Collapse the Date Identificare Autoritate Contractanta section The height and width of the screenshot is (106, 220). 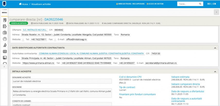tap(215, 48)
